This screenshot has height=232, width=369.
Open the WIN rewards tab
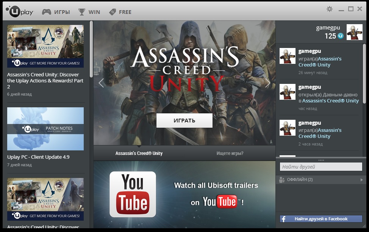pos(89,12)
